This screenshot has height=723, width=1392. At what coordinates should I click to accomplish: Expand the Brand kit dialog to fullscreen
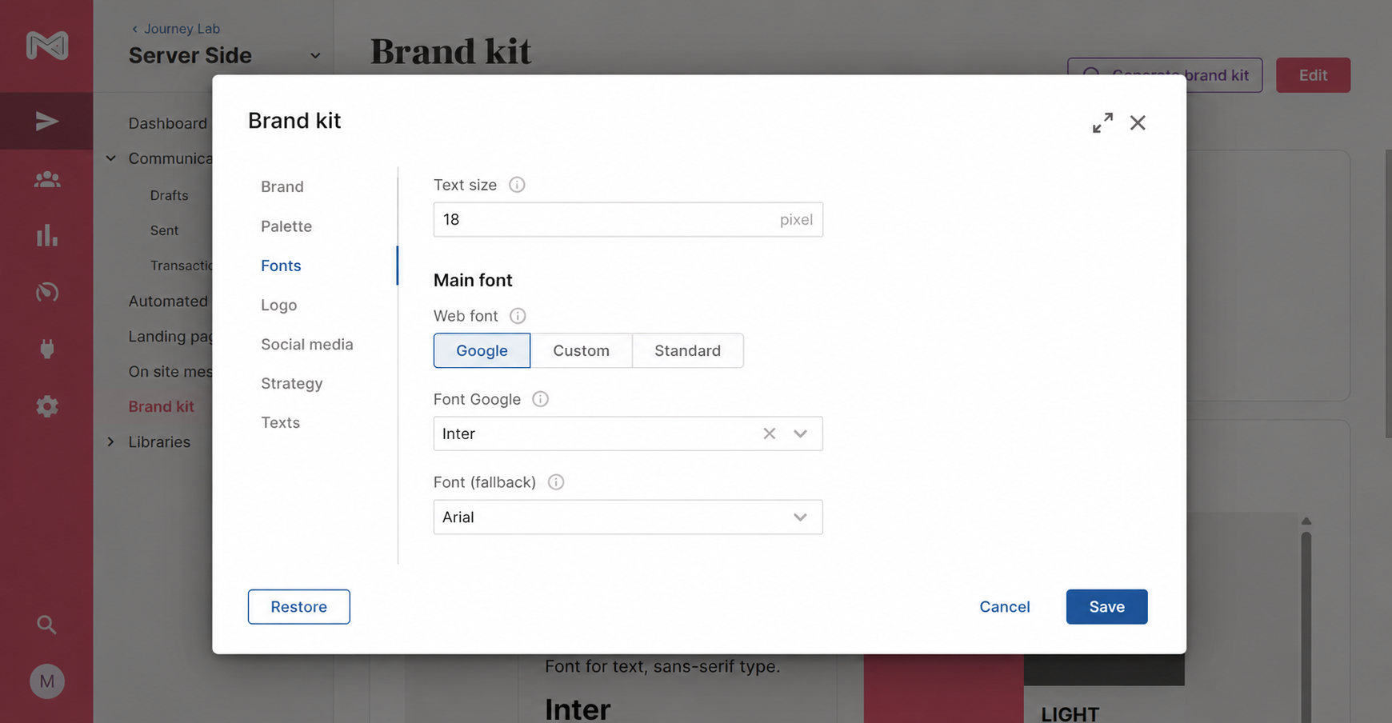tap(1102, 122)
